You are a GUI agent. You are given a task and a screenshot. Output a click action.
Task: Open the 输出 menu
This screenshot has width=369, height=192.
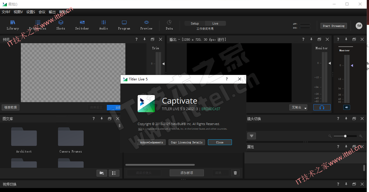pos(52,12)
